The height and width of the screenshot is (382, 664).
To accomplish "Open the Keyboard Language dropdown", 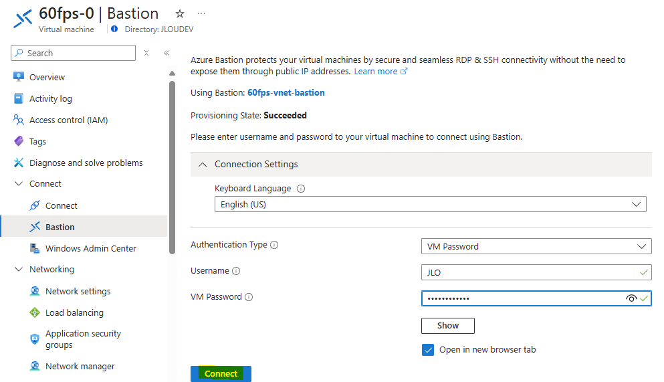I will coord(430,204).
